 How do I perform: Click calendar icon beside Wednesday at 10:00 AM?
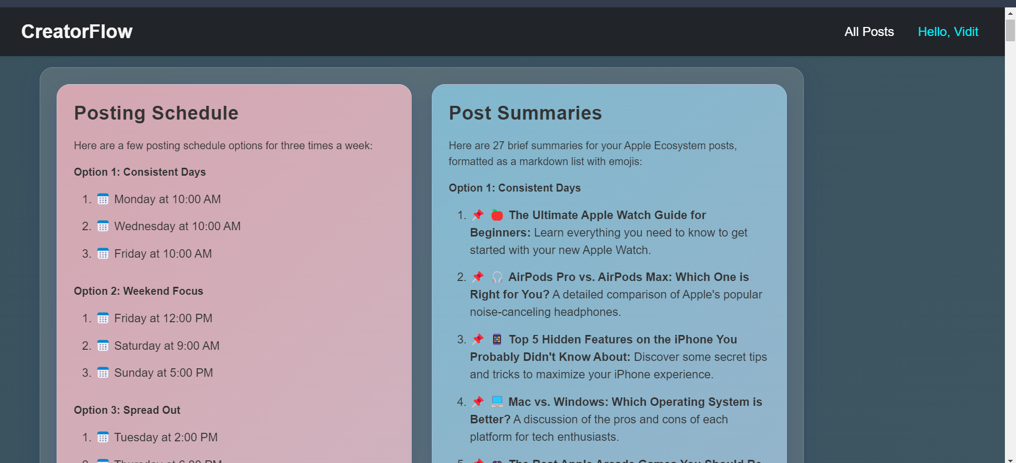click(x=103, y=226)
